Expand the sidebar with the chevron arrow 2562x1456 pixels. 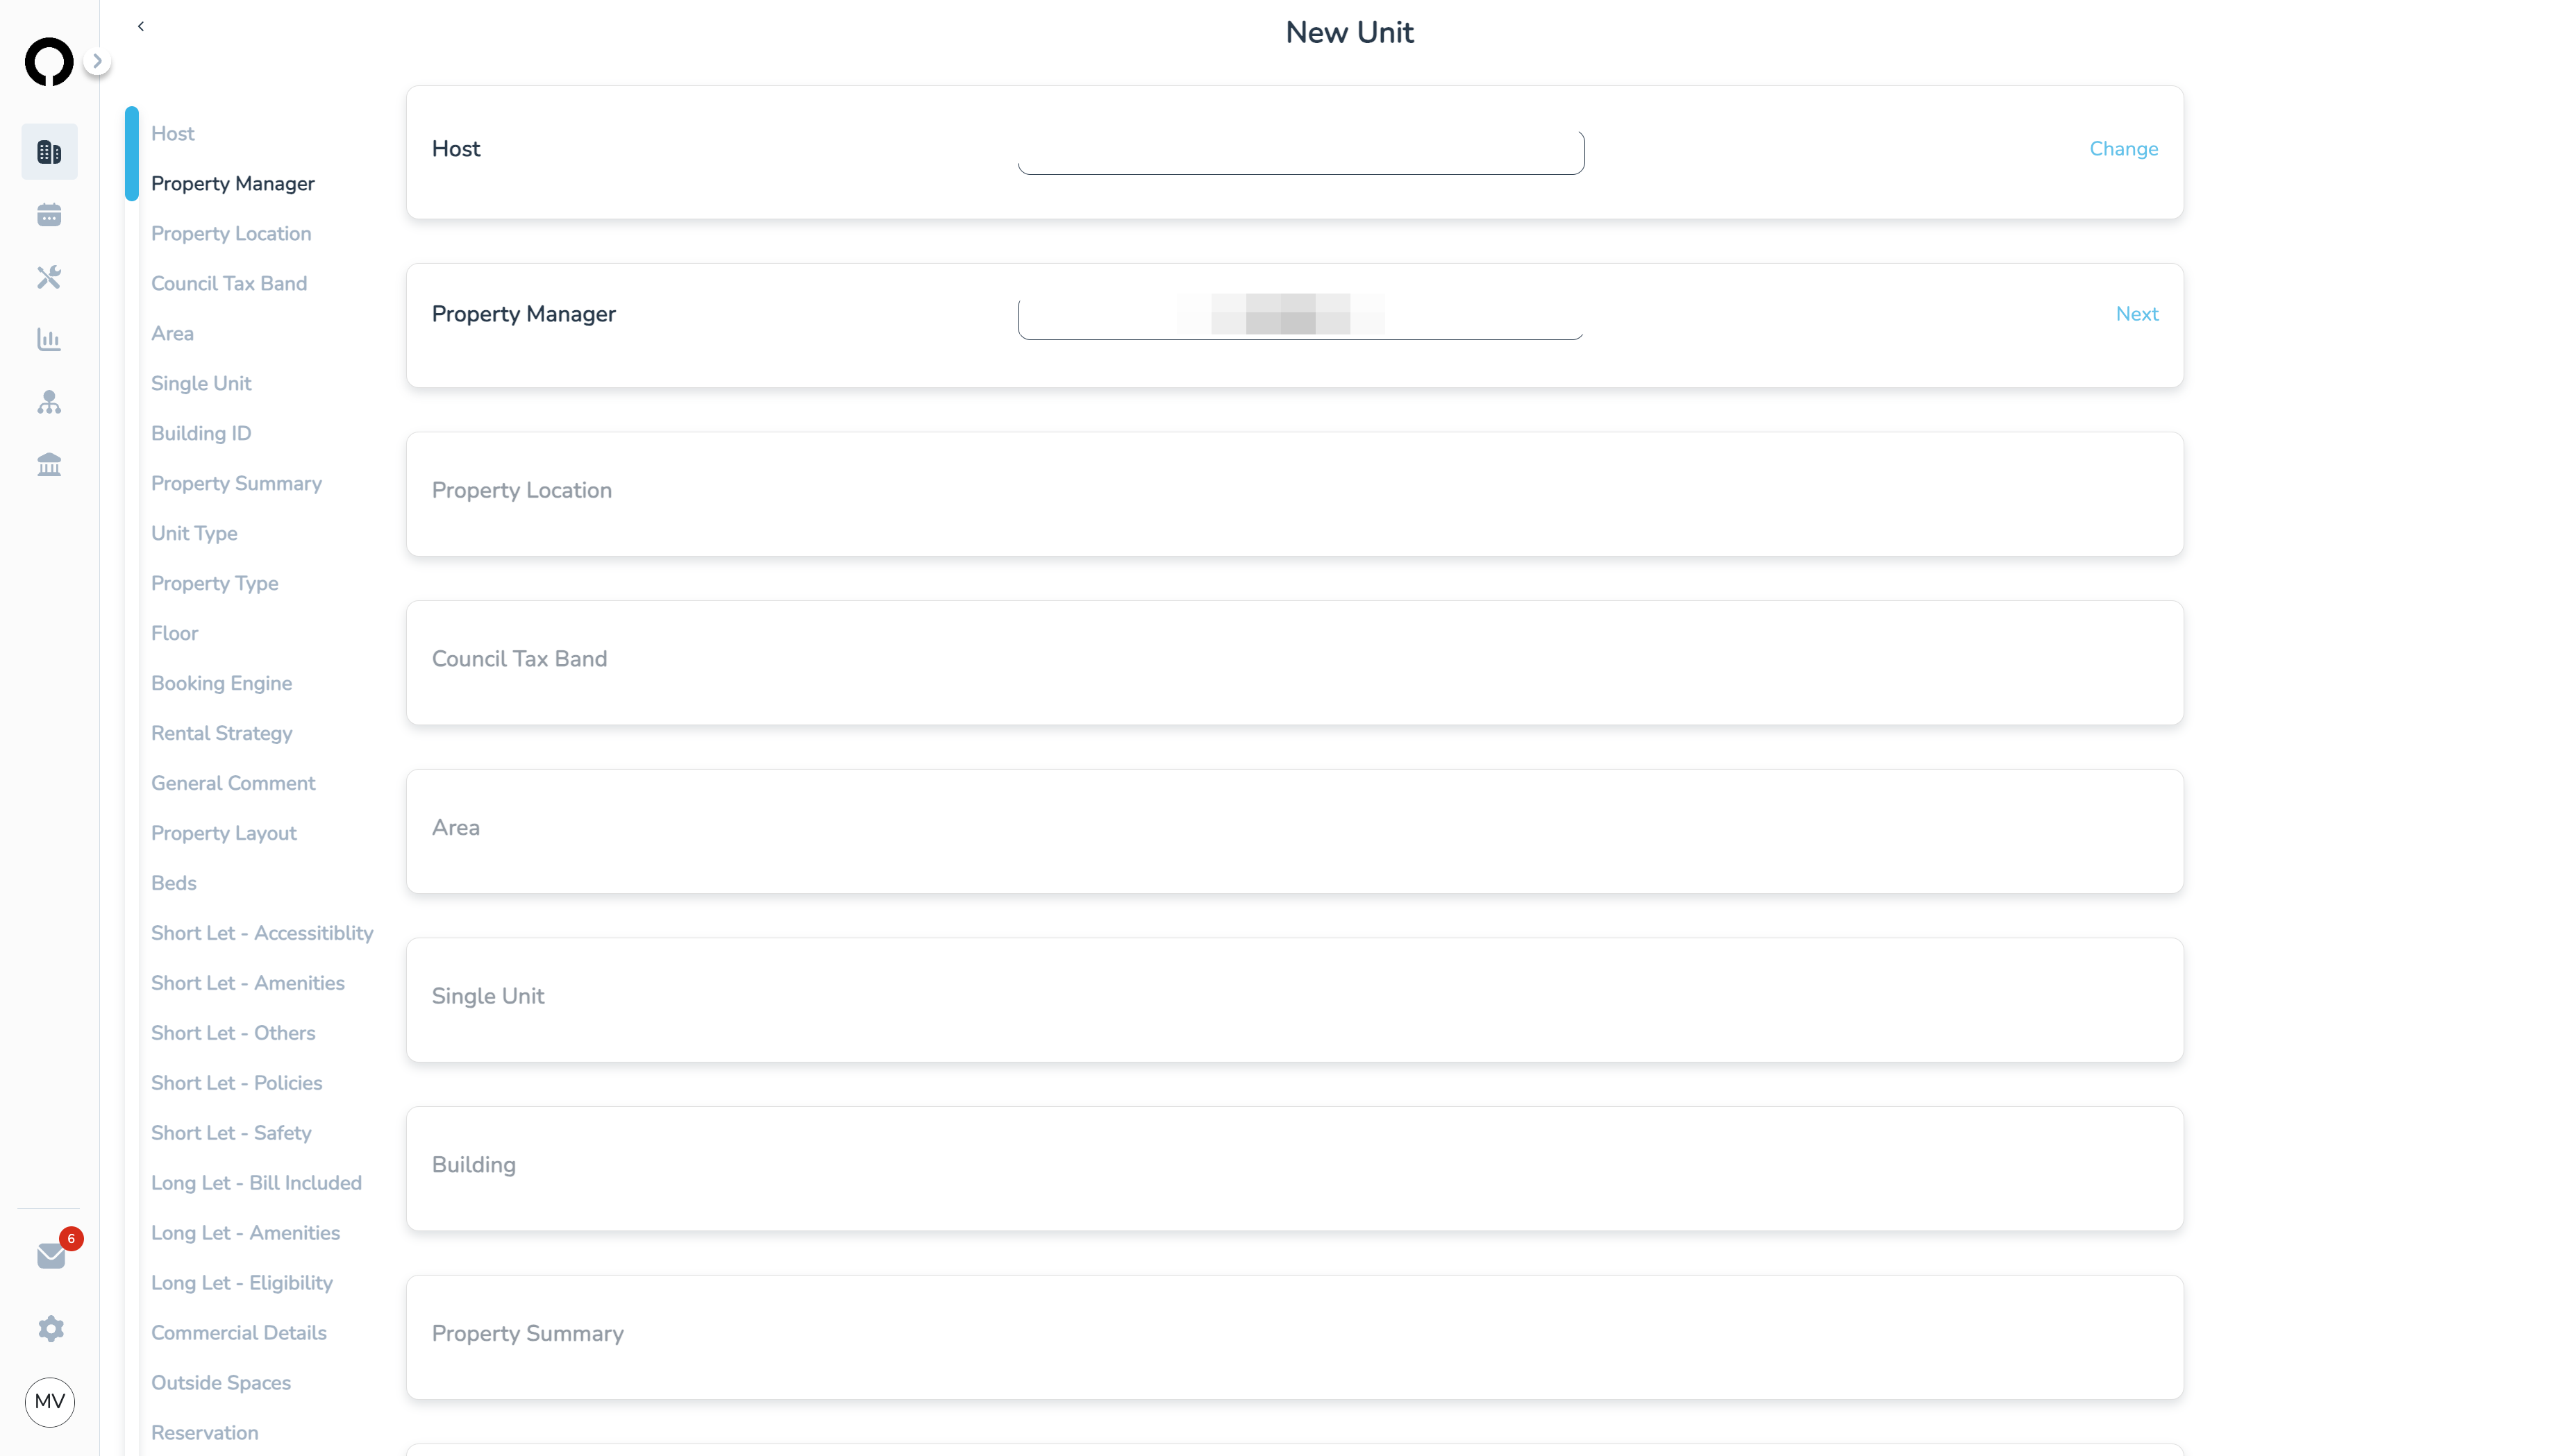[97, 61]
